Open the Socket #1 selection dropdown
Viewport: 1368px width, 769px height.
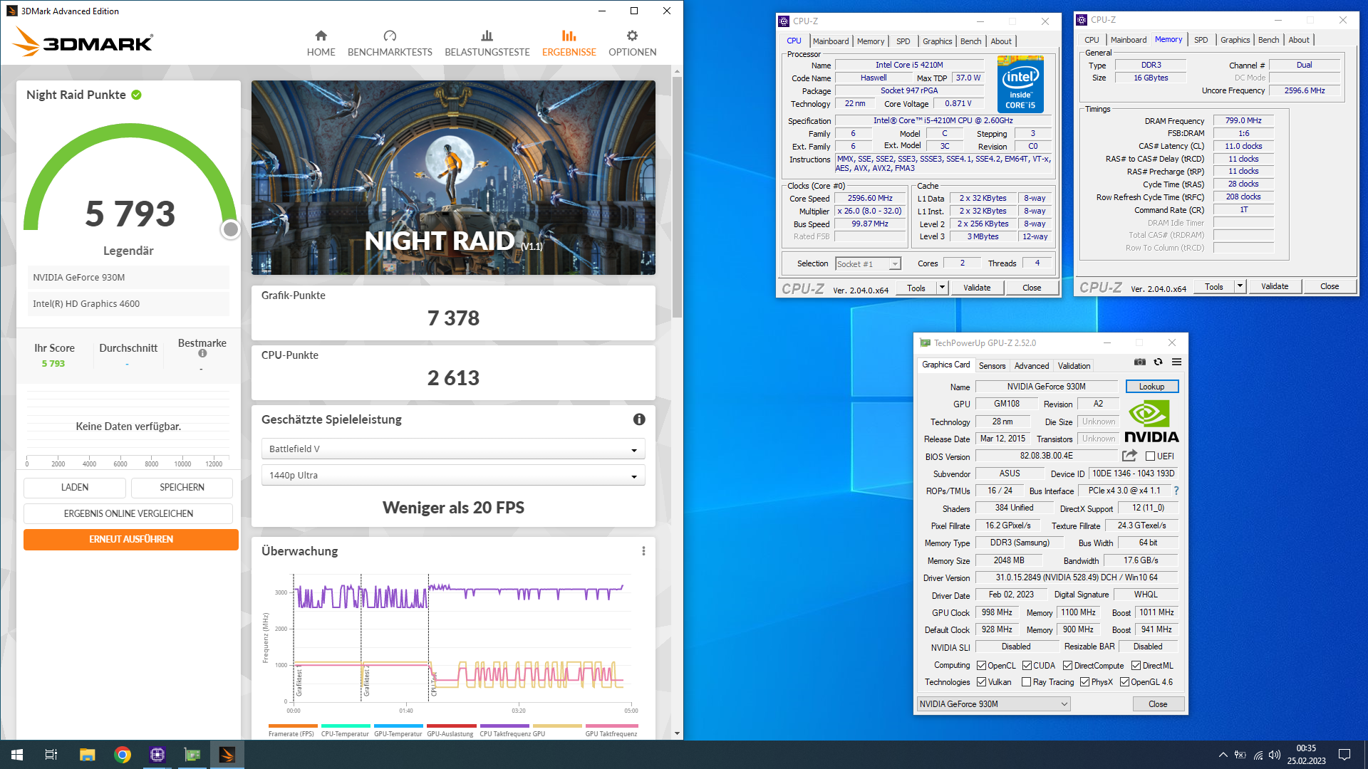pos(868,264)
